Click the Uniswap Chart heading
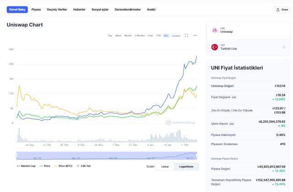 click(25, 25)
